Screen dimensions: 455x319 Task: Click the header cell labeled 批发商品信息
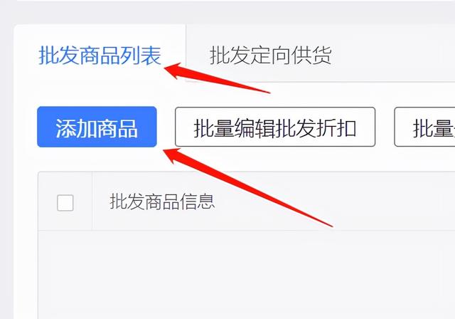coord(162,202)
